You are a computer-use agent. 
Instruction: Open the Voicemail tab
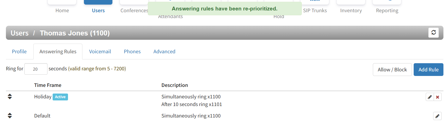click(x=100, y=51)
